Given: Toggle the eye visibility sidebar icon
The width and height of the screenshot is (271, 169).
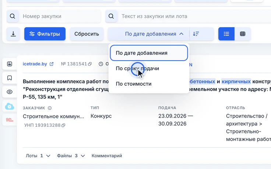Looking at the screenshot, I should coord(10,92).
